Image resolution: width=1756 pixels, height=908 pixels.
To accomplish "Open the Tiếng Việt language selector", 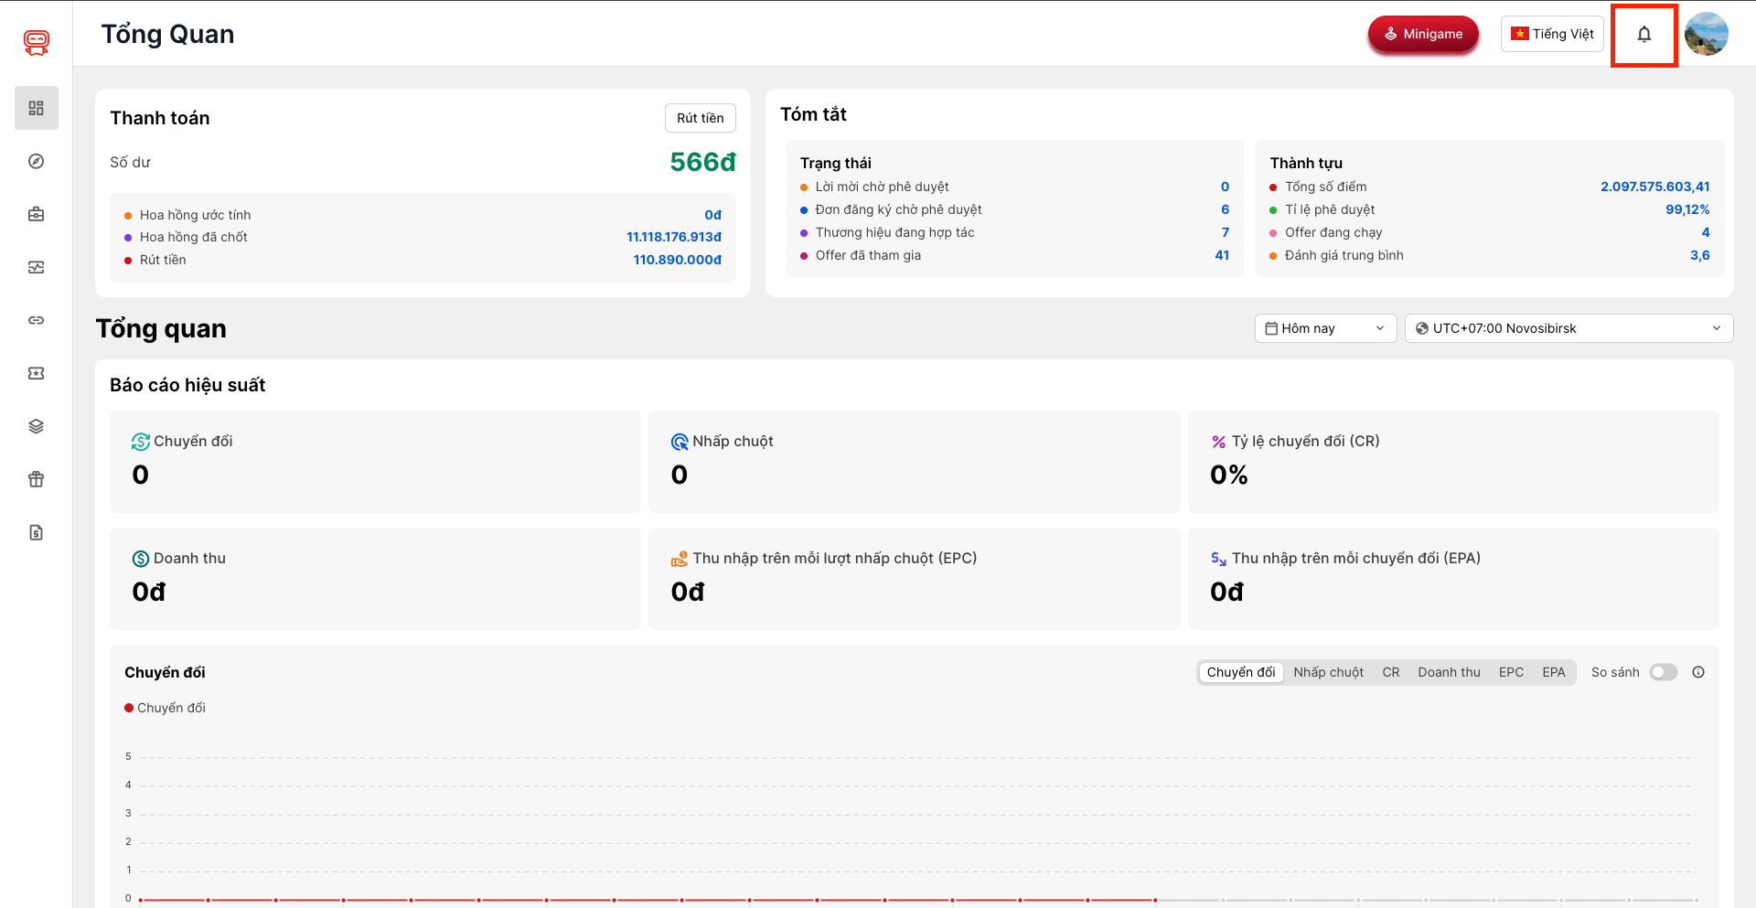I will [1552, 34].
